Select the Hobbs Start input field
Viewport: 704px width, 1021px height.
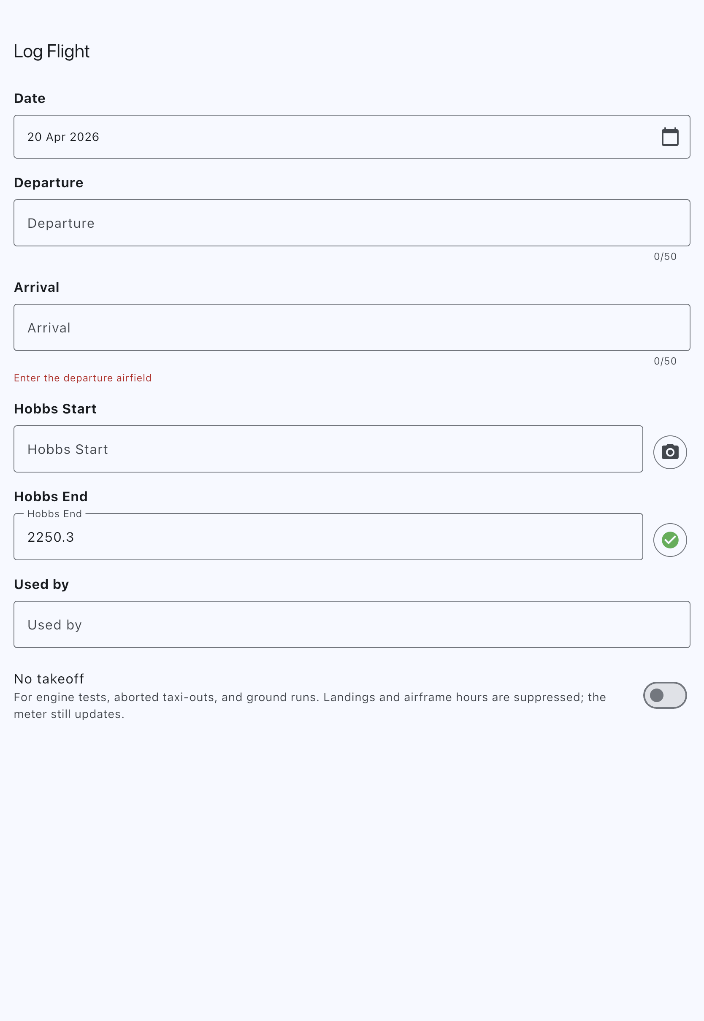[328, 449]
